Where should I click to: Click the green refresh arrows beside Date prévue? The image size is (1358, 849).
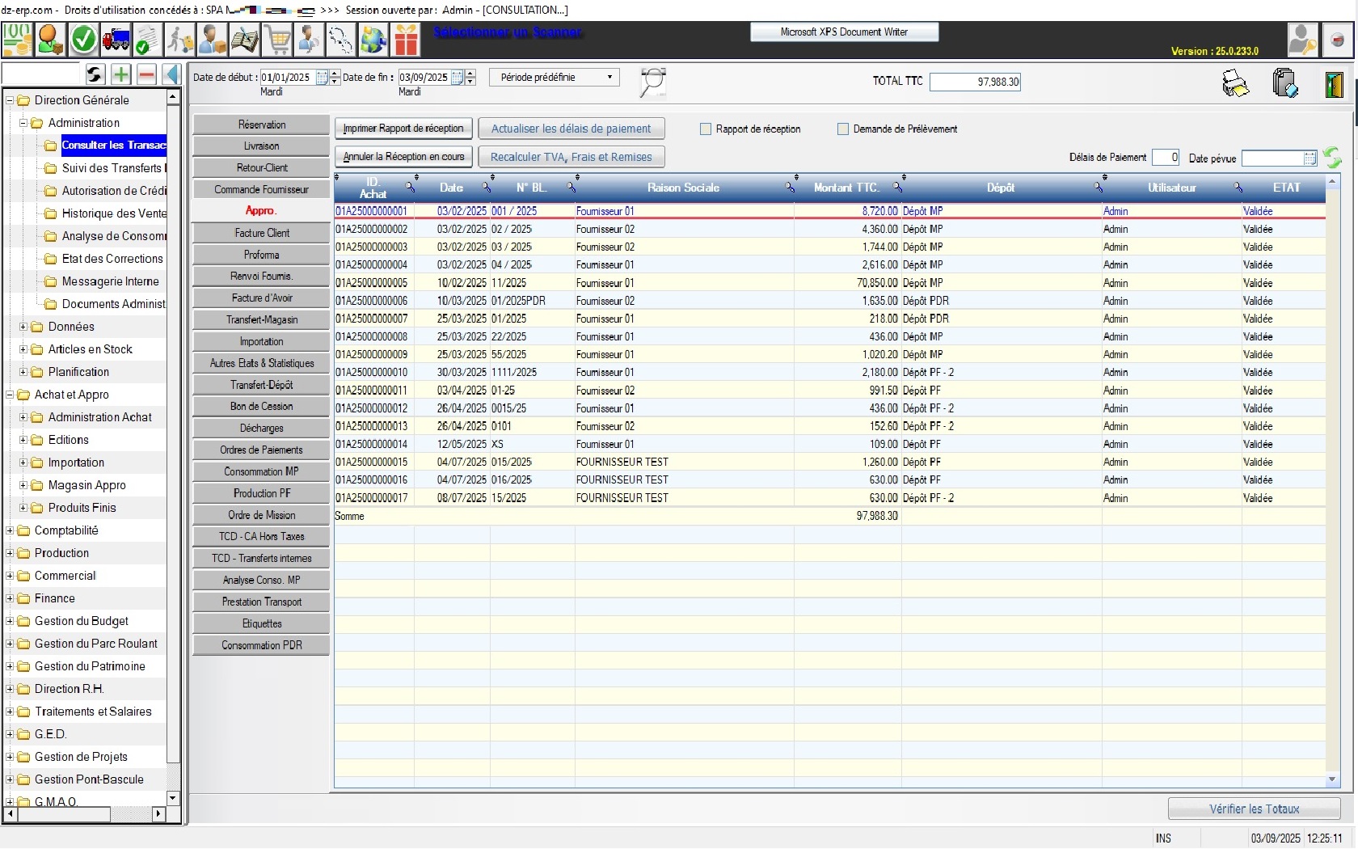(1332, 158)
